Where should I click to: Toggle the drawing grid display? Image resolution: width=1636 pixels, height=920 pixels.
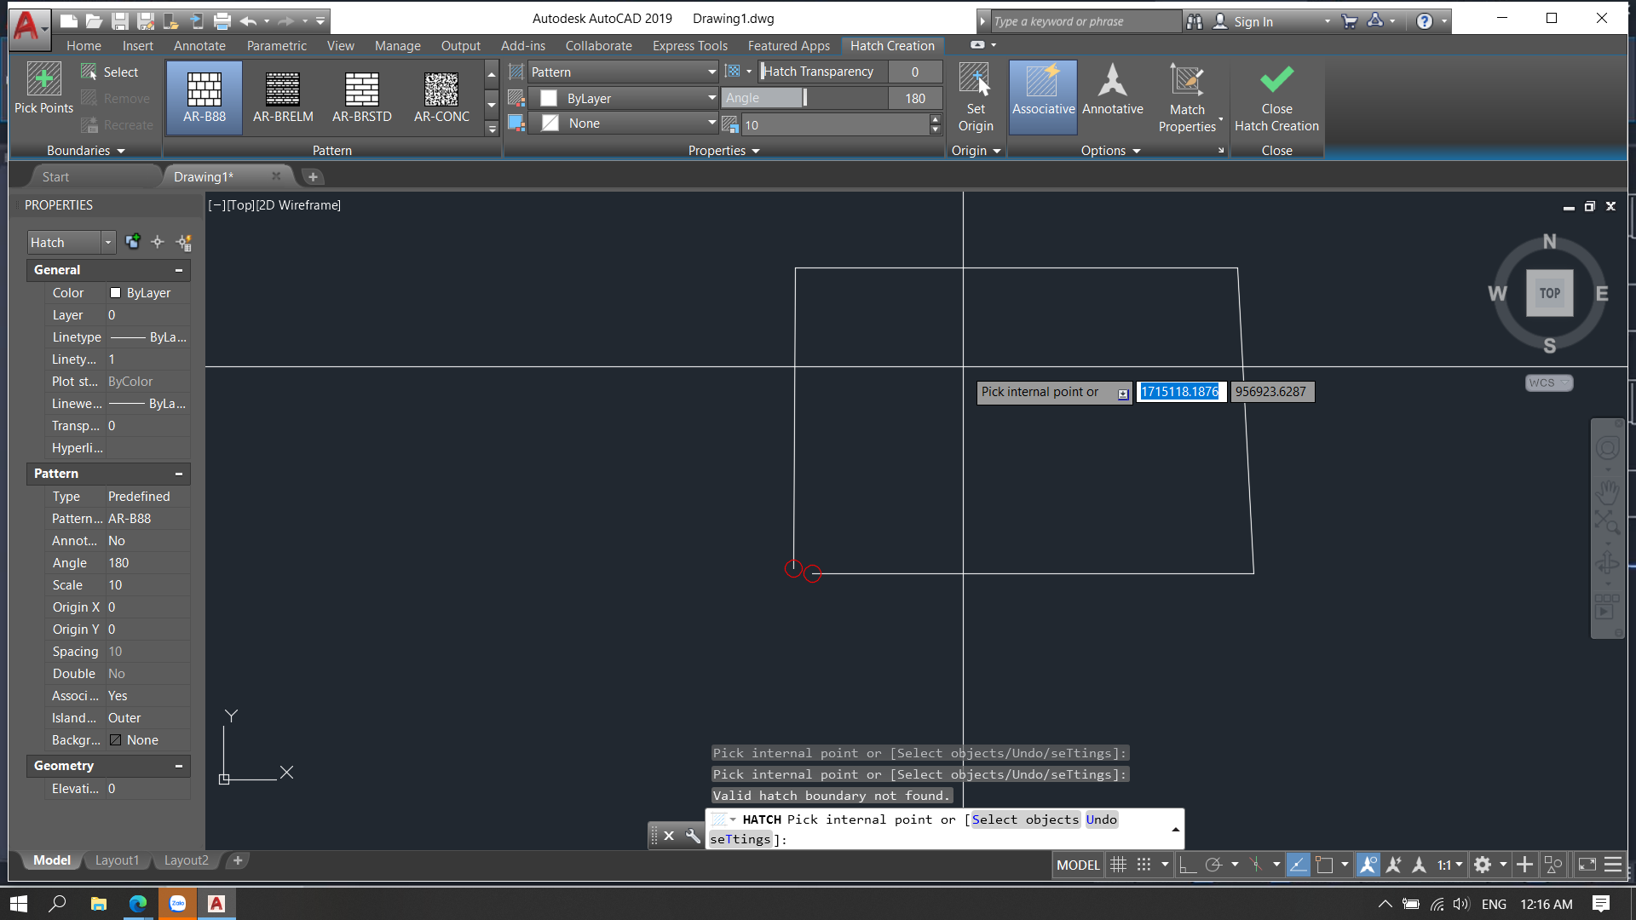pyautogui.click(x=1119, y=865)
